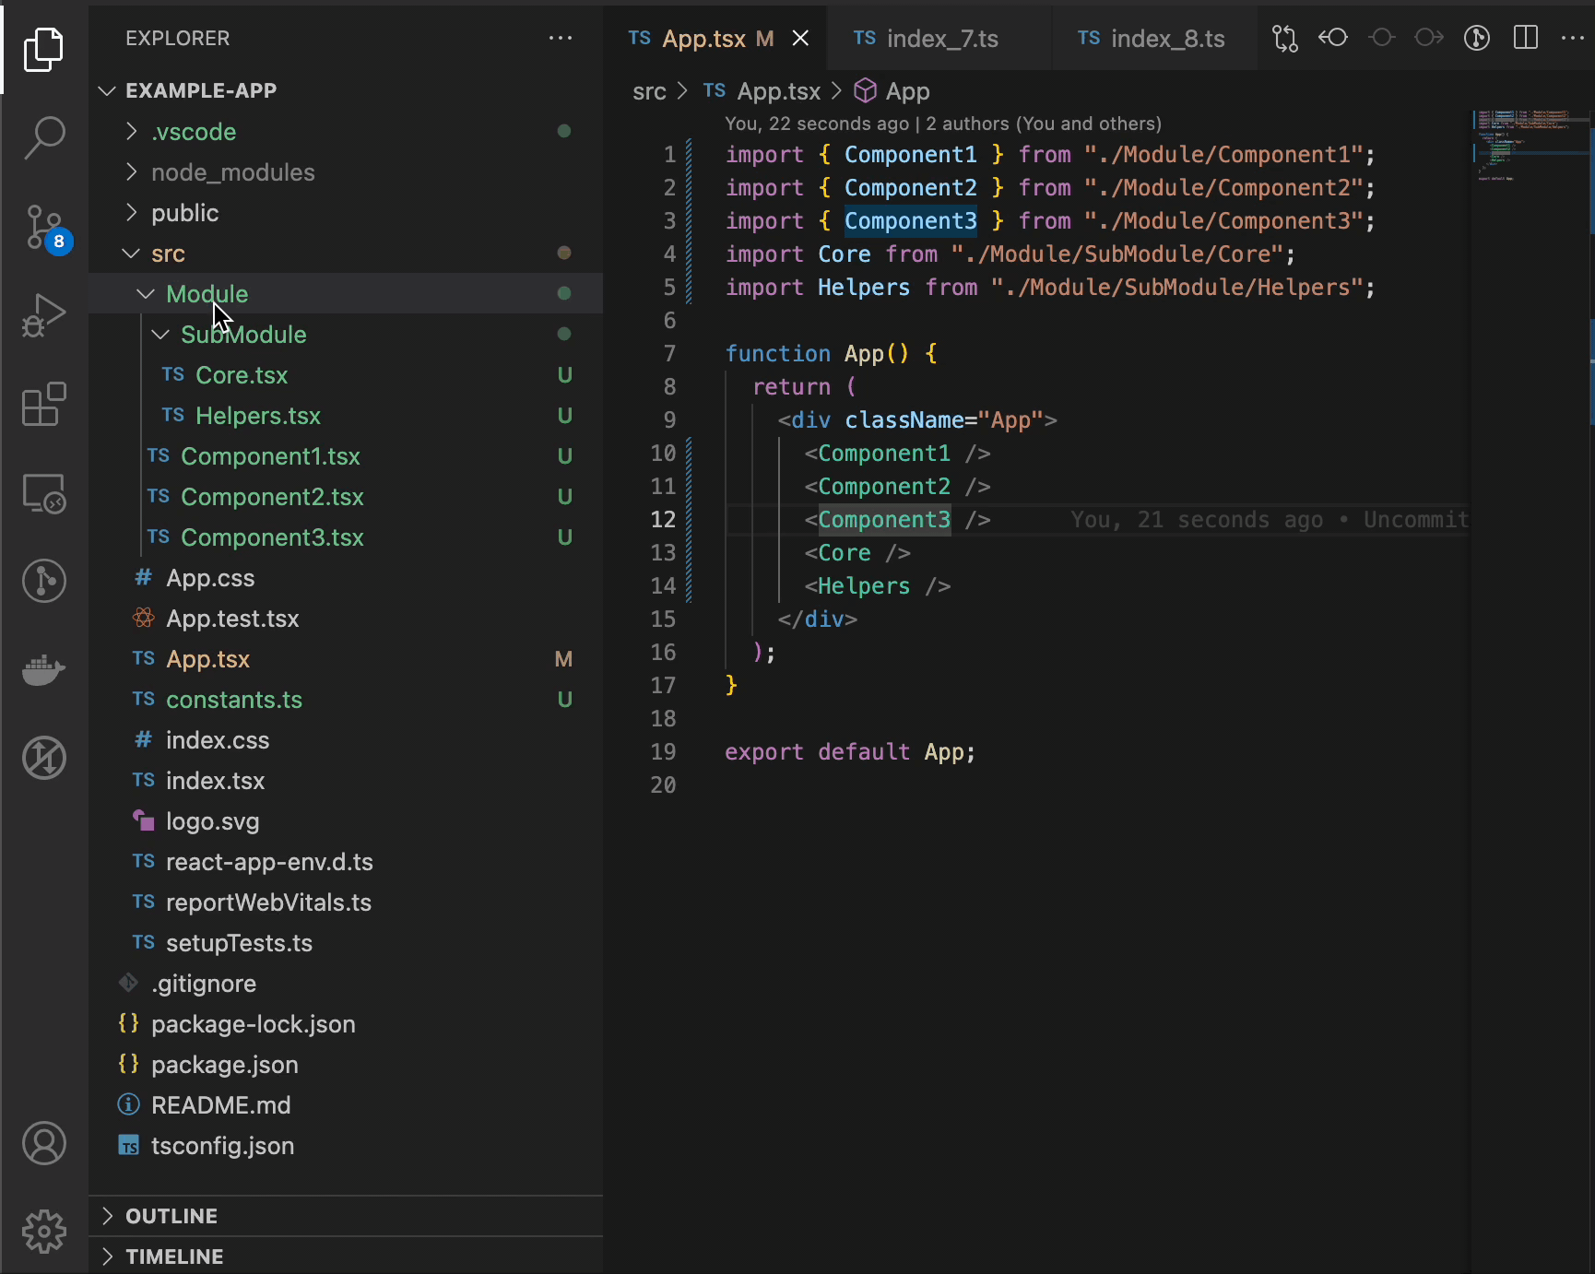
Task: Collapse the Module folder
Action: (x=146, y=293)
